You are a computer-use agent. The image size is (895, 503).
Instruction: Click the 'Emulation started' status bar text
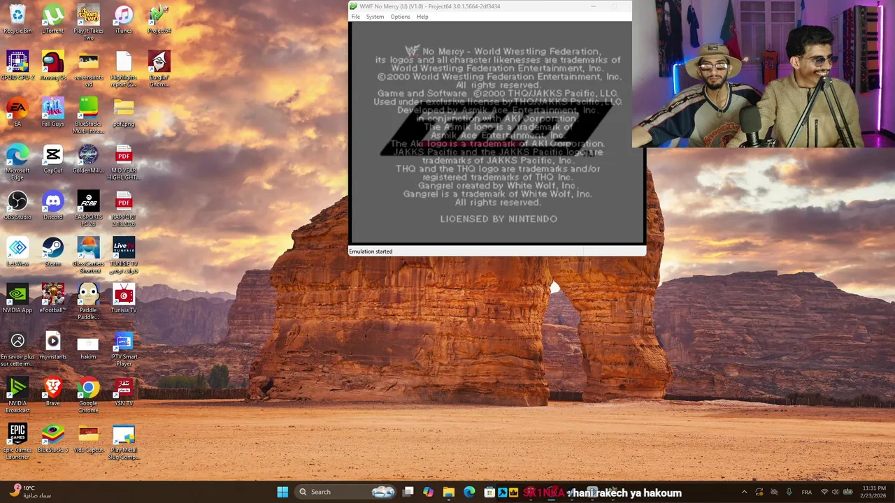point(371,251)
